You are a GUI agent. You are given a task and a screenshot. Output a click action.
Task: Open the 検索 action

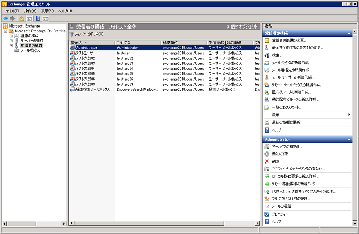(277, 55)
